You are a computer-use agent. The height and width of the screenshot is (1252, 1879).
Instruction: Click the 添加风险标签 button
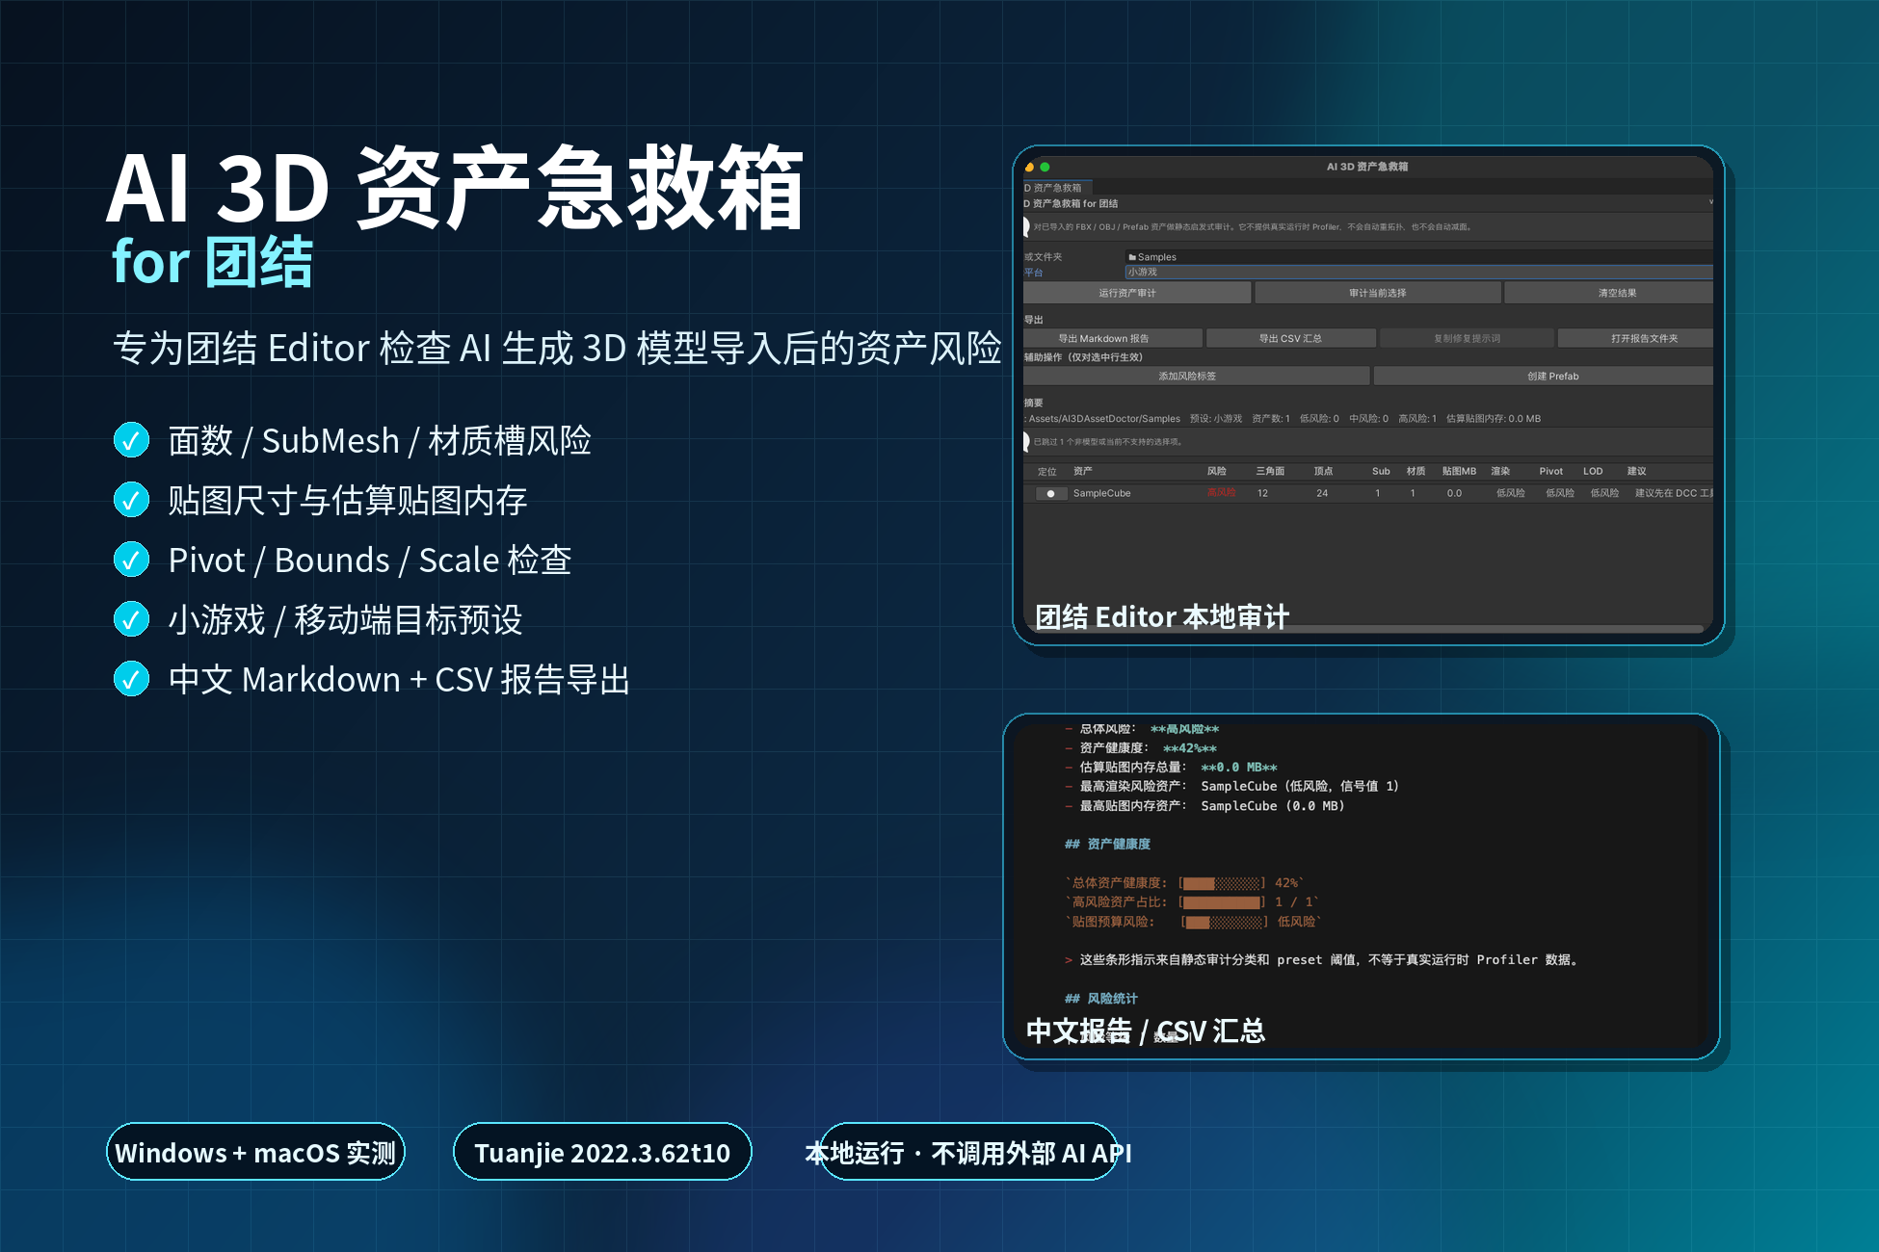(1196, 376)
